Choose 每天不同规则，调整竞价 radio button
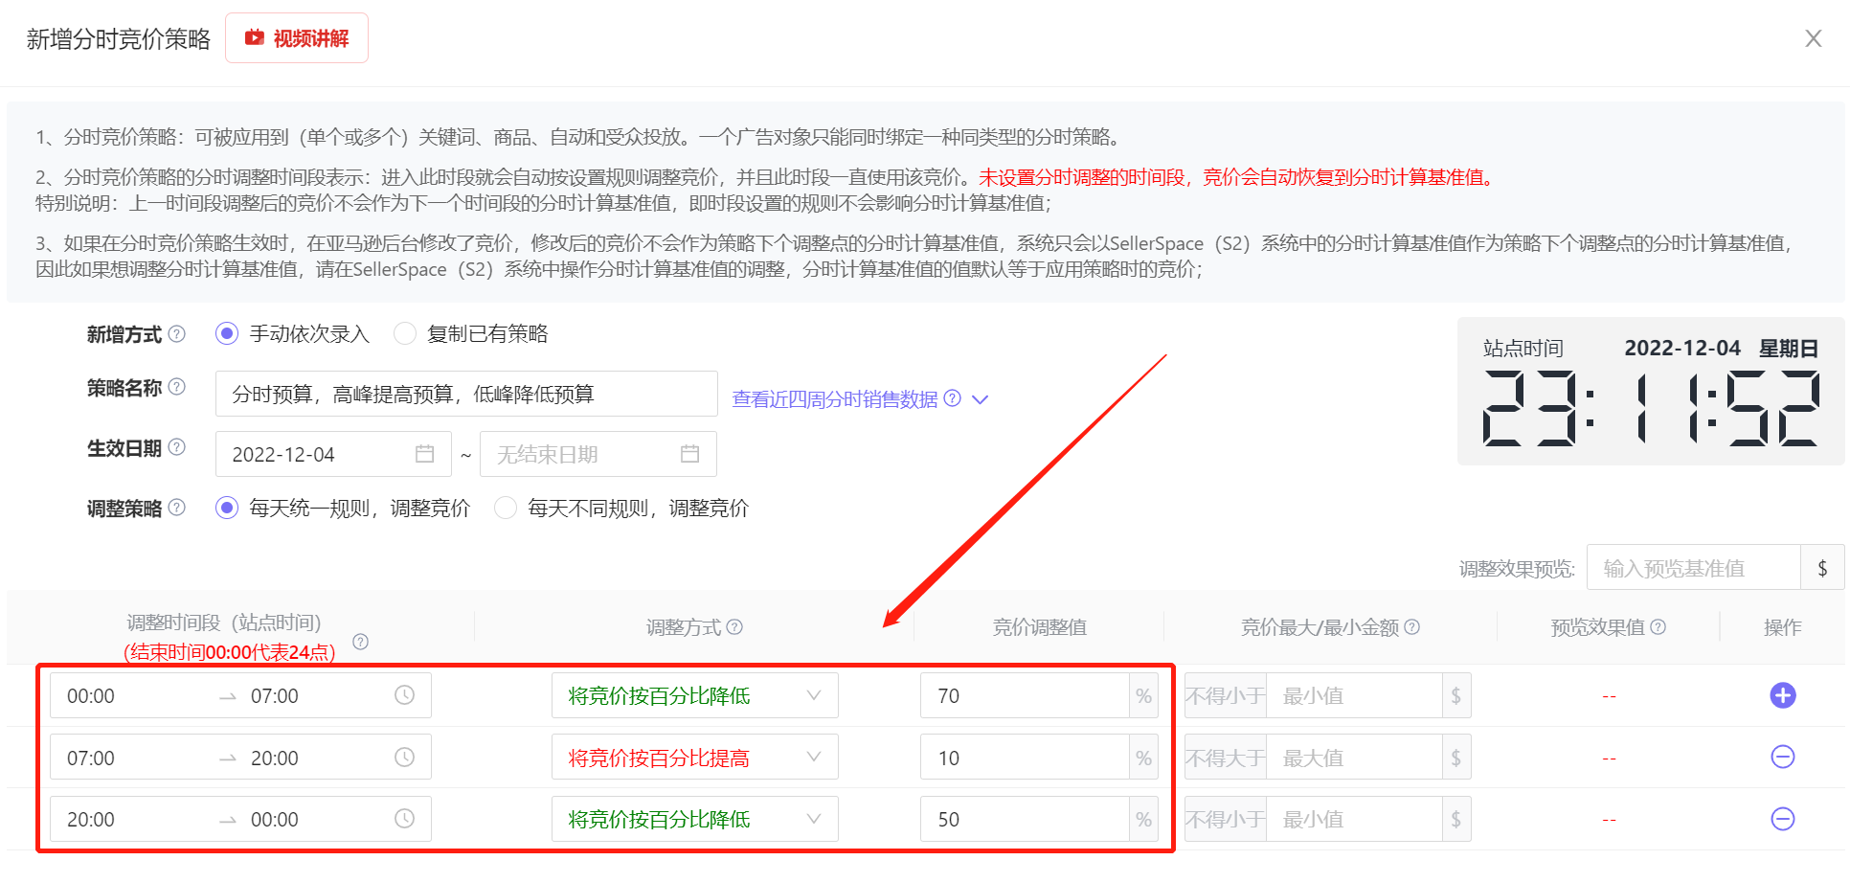The image size is (1850, 883). (x=506, y=508)
